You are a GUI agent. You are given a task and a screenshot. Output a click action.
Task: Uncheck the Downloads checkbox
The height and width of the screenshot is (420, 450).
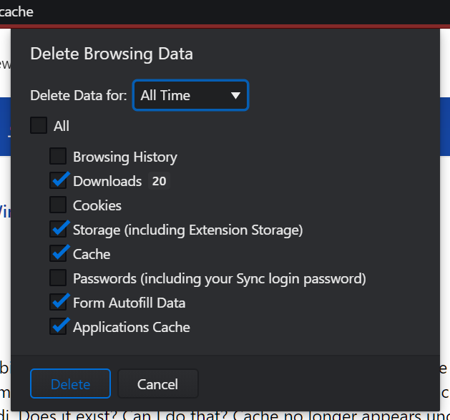pos(58,180)
